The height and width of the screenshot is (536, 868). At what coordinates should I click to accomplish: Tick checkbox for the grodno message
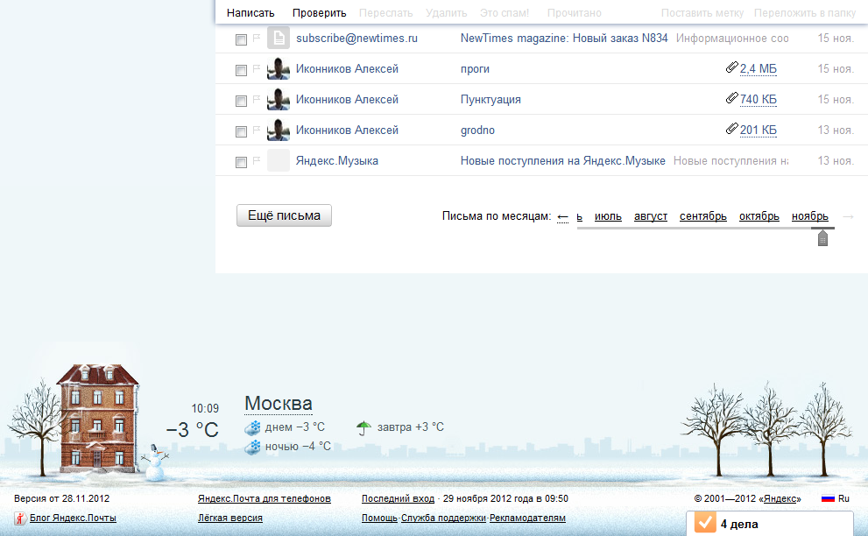241,131
